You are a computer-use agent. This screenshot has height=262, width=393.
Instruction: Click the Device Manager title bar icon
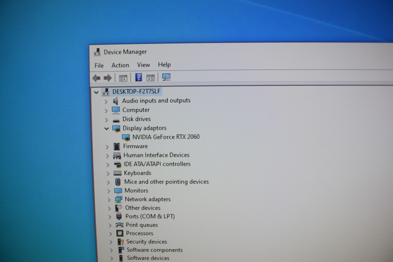pyautogui.click(x=97, y=52)
